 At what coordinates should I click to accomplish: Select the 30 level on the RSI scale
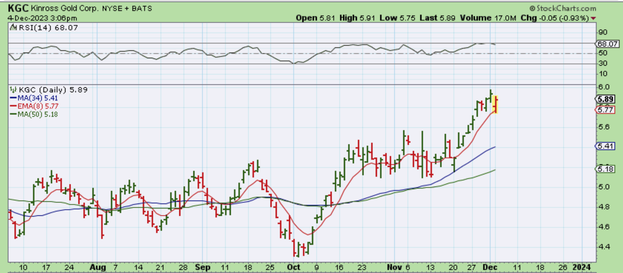(603, 63)
